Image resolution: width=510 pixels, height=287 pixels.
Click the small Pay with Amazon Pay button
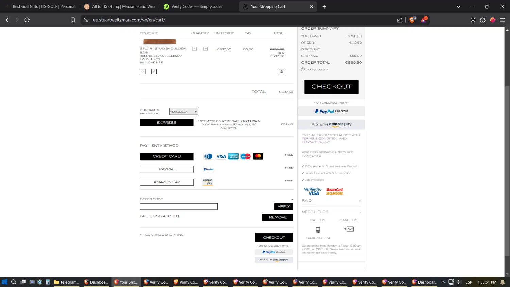[x=274, y=260]
